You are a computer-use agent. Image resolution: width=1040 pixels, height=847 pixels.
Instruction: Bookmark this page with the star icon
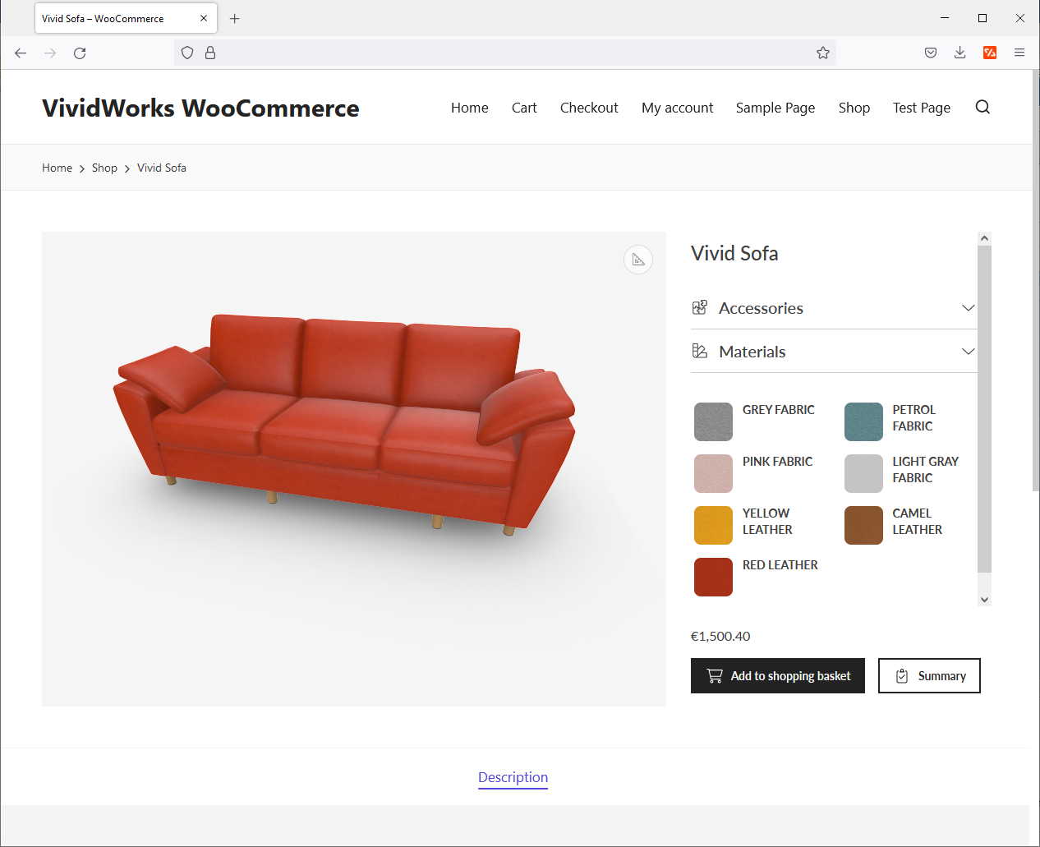tap(823, 53)
